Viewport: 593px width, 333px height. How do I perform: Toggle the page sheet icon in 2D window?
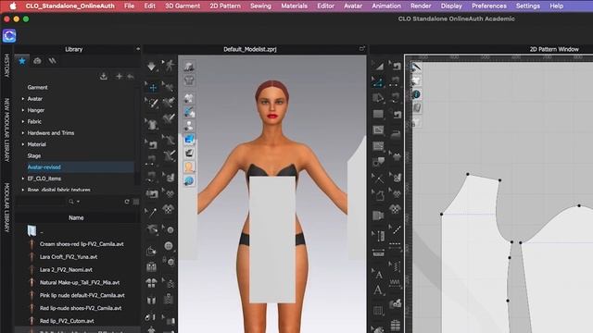(416, 108)
